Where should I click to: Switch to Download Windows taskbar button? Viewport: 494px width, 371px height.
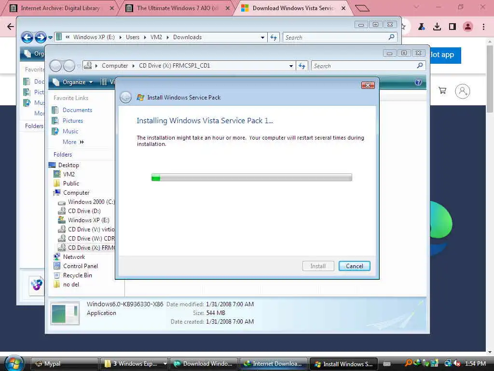pos(204,364)
